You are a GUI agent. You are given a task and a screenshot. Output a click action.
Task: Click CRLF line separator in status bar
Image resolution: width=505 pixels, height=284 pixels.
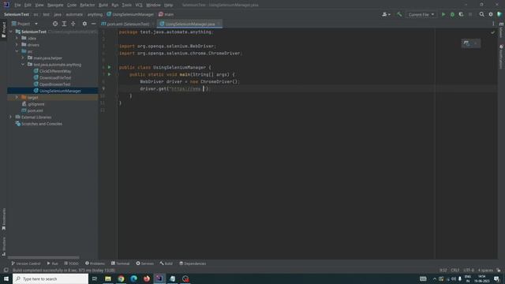[x=455, y=270]
